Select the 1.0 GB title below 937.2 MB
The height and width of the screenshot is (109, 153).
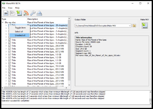[44, 54]
